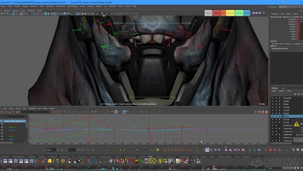Click the gold gear shelf icon
The width and height of the screenshot is (303, 171).
pos(63,161)
